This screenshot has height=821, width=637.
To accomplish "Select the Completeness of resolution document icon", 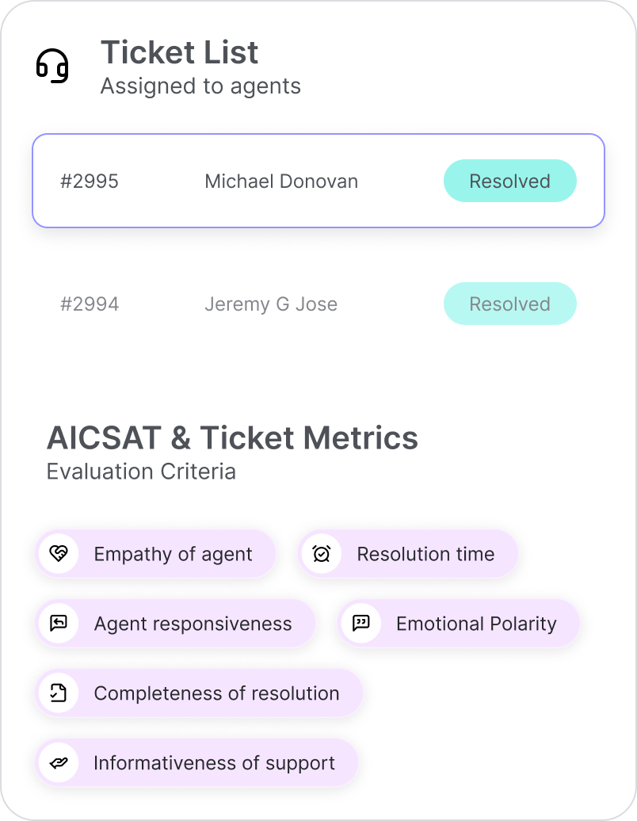I will point(59,693).
